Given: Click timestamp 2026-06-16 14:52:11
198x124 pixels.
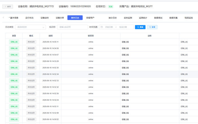Looking at the screenshot, I should [51, 106].
